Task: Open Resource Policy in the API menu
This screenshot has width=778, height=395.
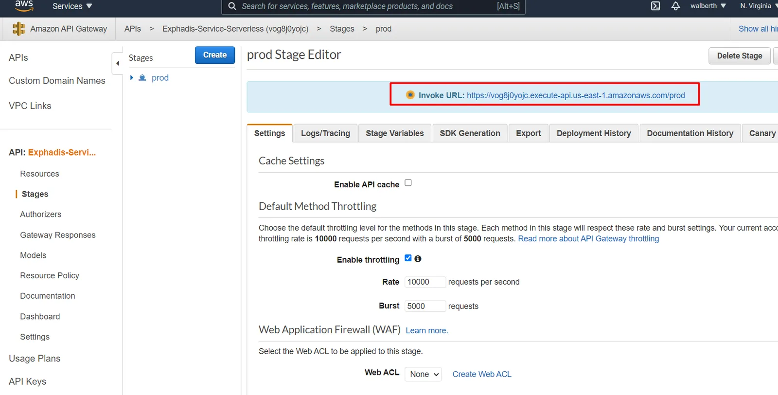Action: [50, 276]
